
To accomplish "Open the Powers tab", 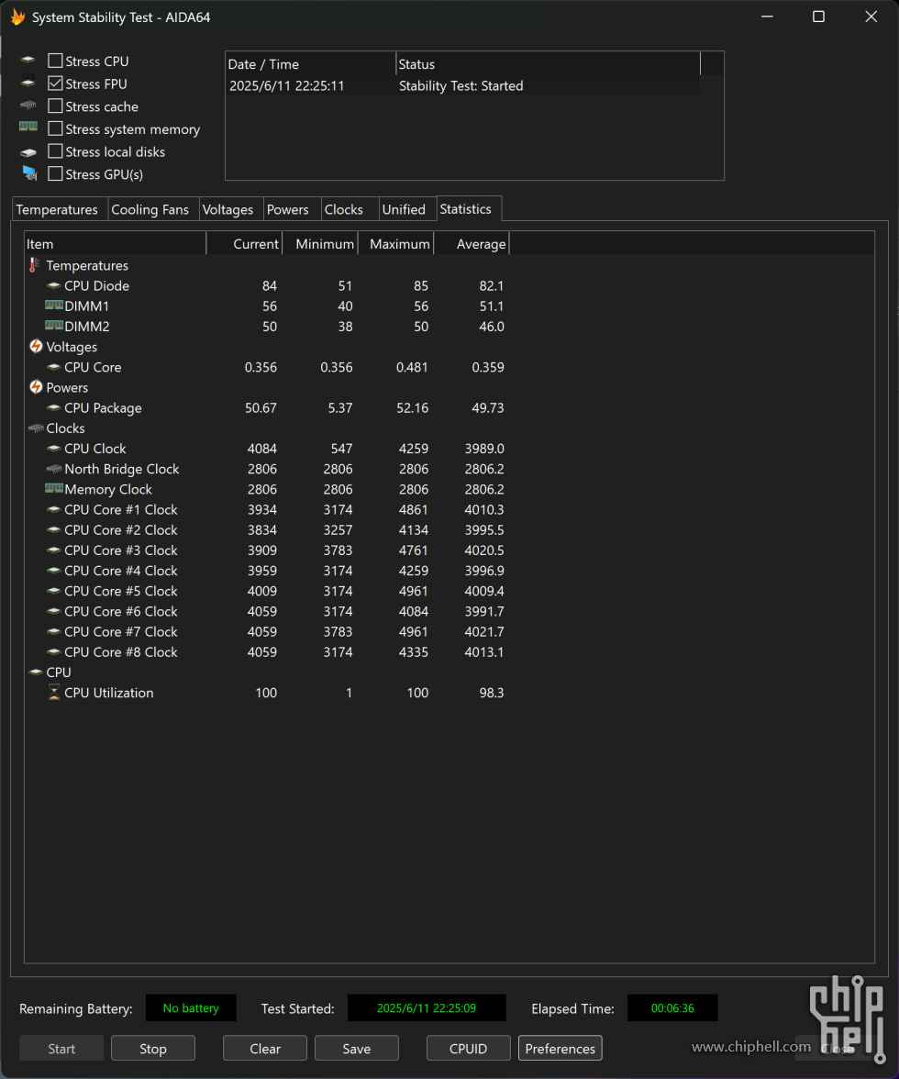I will (293, 209).
